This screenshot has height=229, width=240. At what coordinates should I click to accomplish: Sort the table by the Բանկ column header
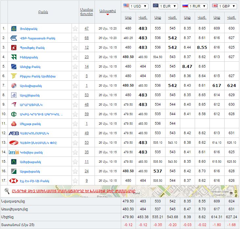pos(43,12)
